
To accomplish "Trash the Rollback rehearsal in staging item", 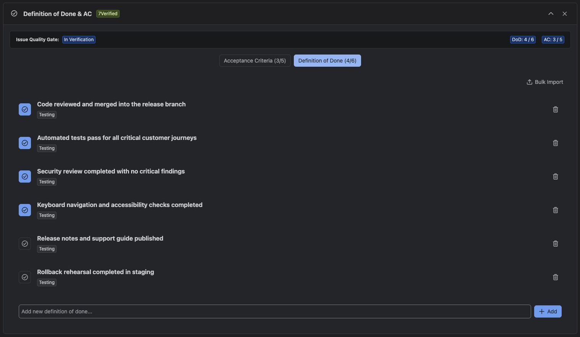I will [556, 277].
